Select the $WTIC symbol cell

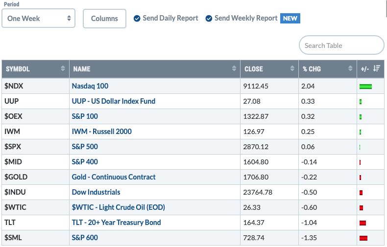tap(36, 207)
